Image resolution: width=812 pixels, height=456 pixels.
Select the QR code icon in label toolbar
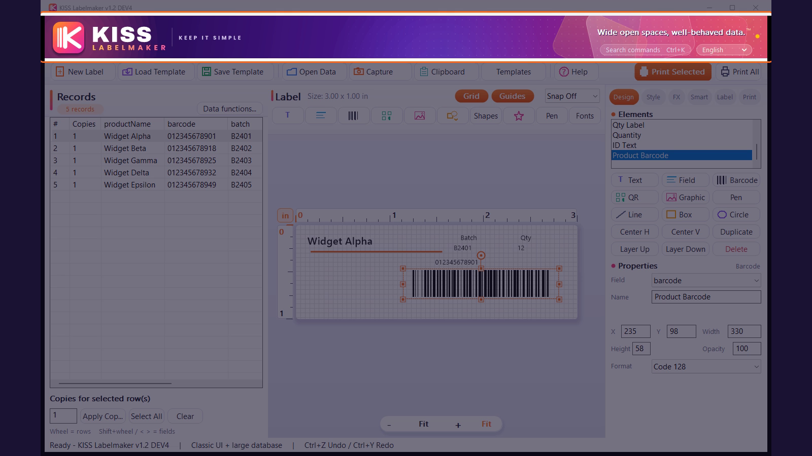(x=387, y=116)
